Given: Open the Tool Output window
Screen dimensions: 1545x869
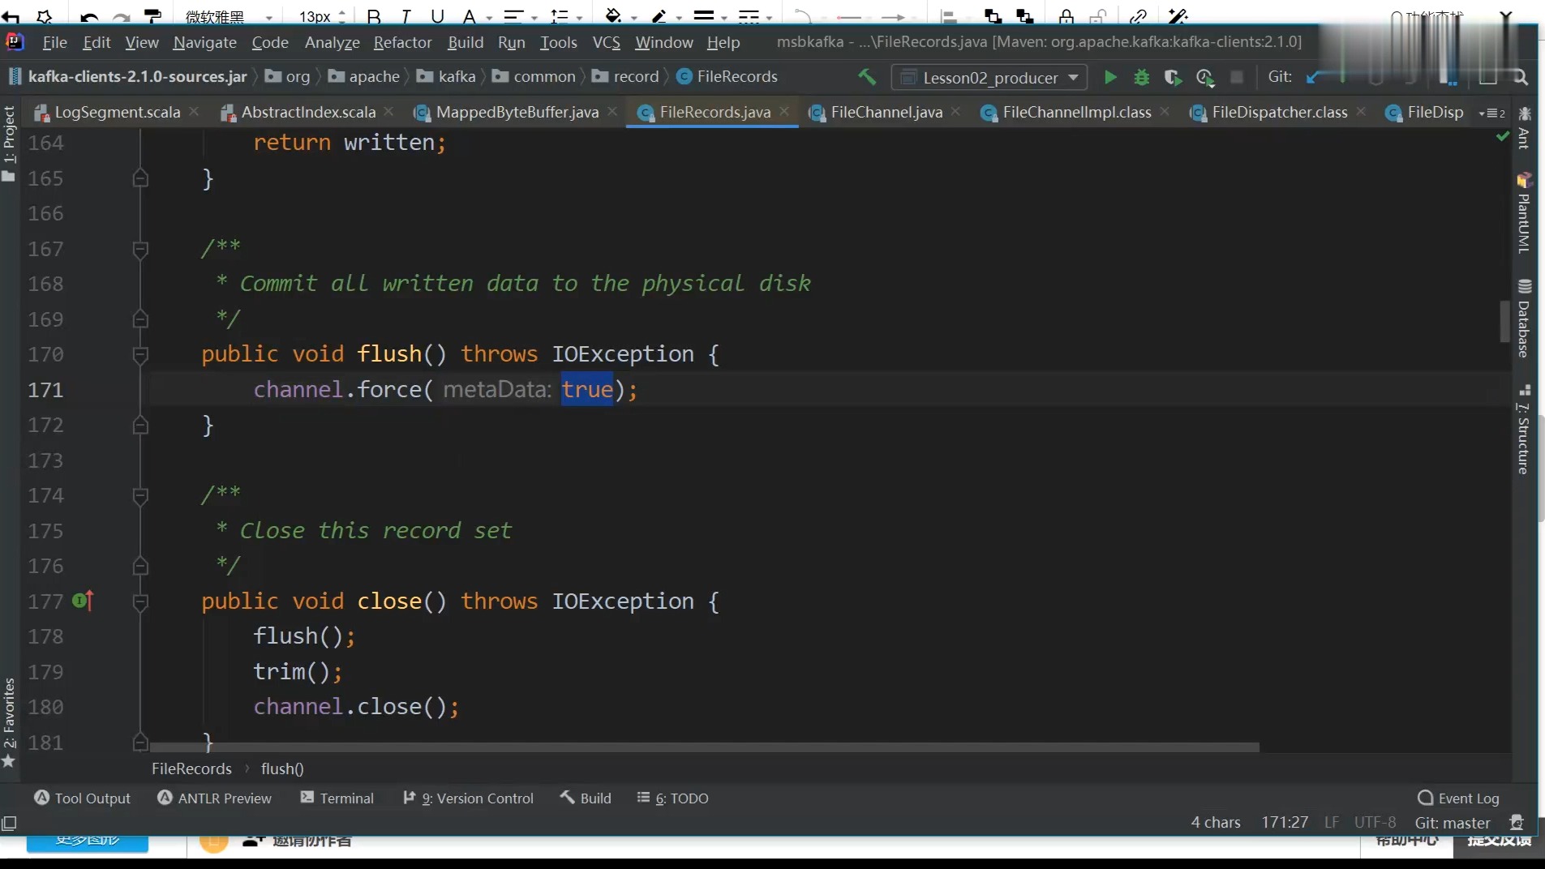Looking at the screenshot, I should [x=83, y=798].
